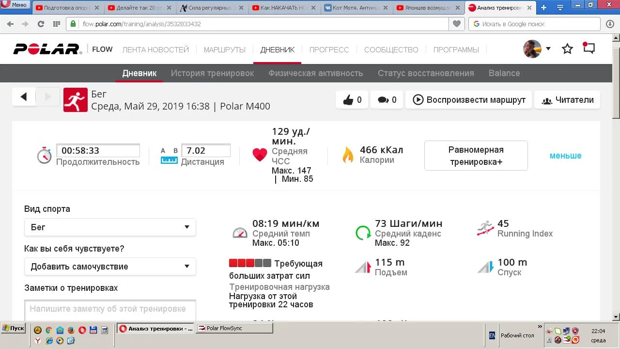This screenshot has height=349, width=620.
Task: Expand taskbar Рабочий стол chevron
Action: pos(540,326)
